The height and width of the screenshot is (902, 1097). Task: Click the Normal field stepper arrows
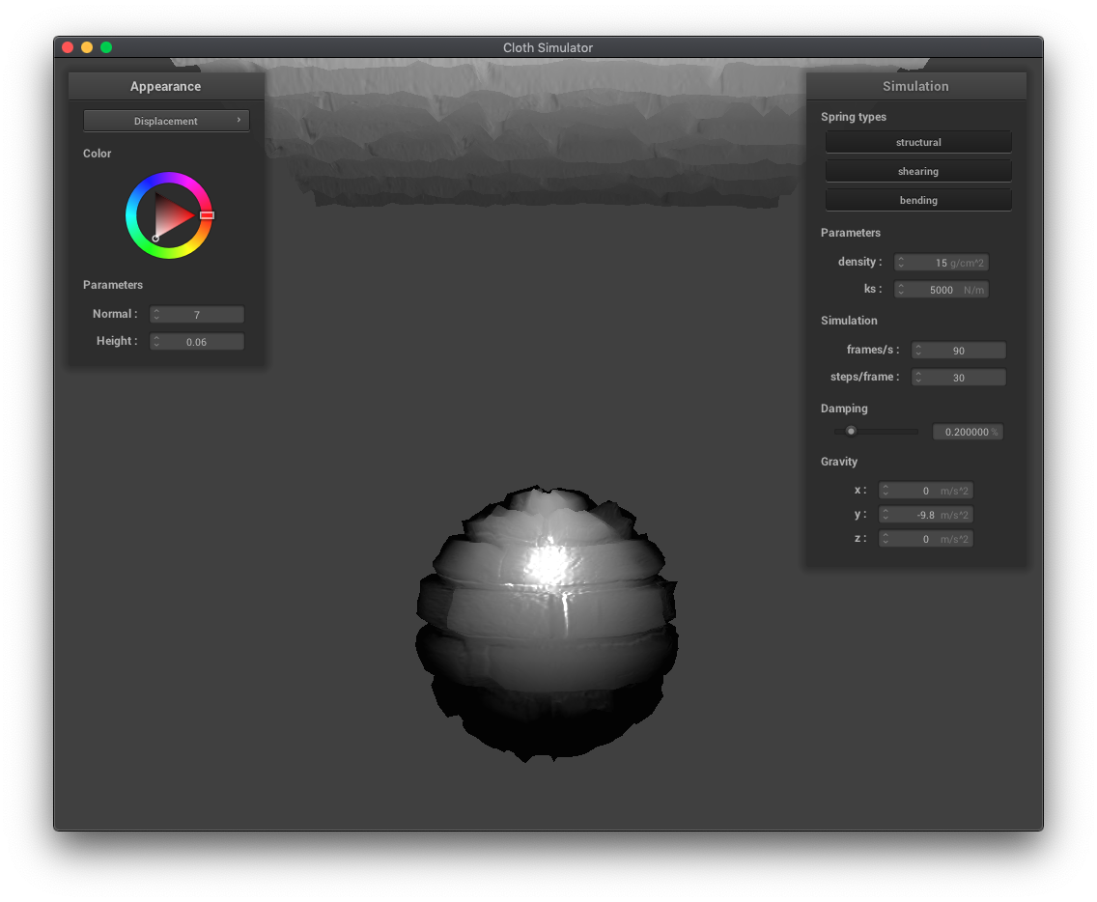(156, 314)
